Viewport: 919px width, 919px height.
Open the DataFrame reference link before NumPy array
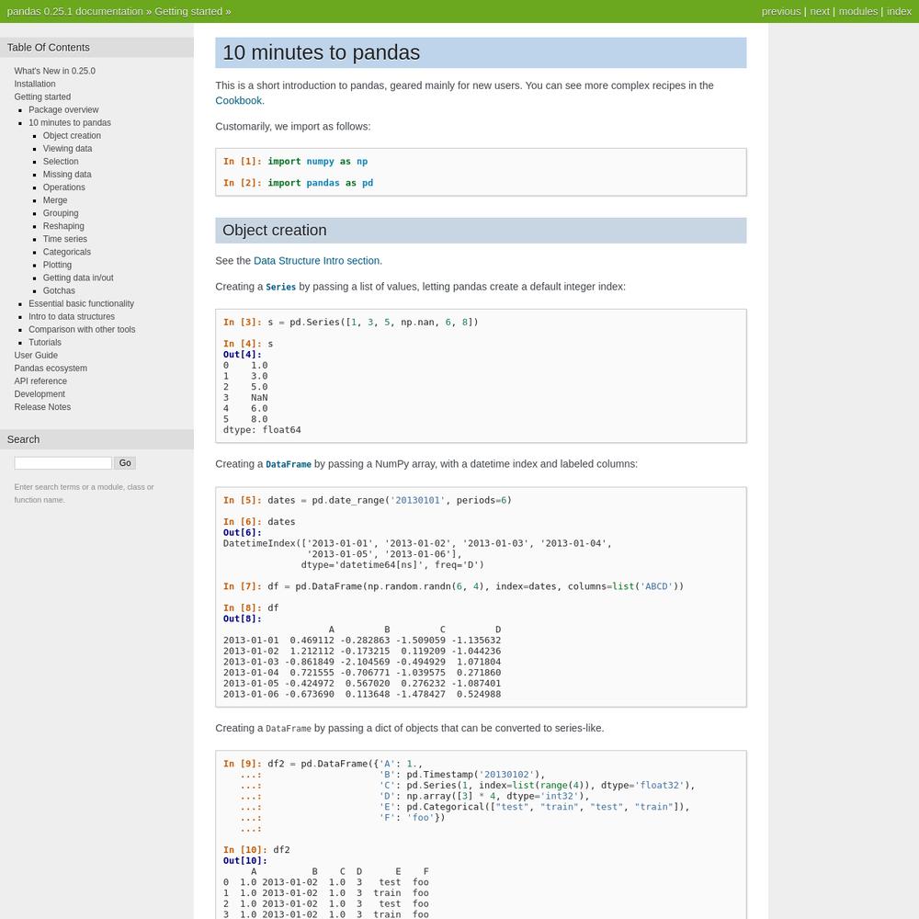(289, 463)
